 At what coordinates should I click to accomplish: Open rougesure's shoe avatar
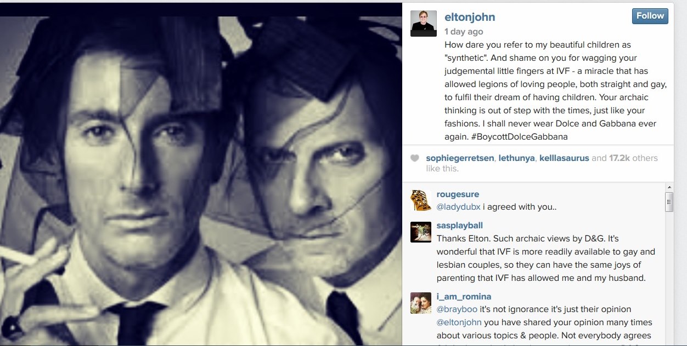(x=421, y=200)
